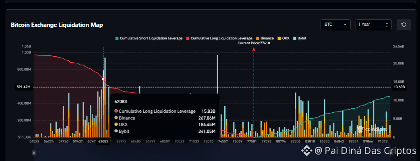Click Binance 267.06M value in tooltip
This screenshot has width=420, height=161.
[x=207, y=118]
